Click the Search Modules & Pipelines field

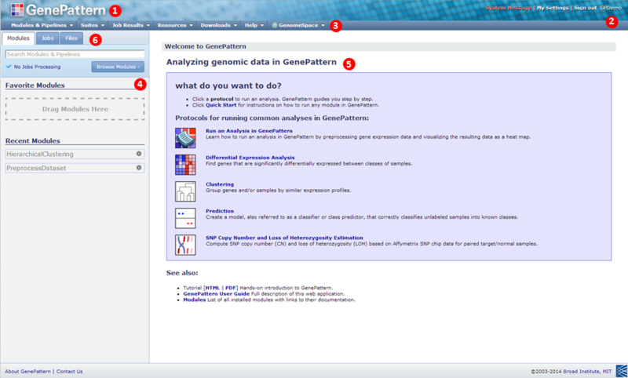75,54
